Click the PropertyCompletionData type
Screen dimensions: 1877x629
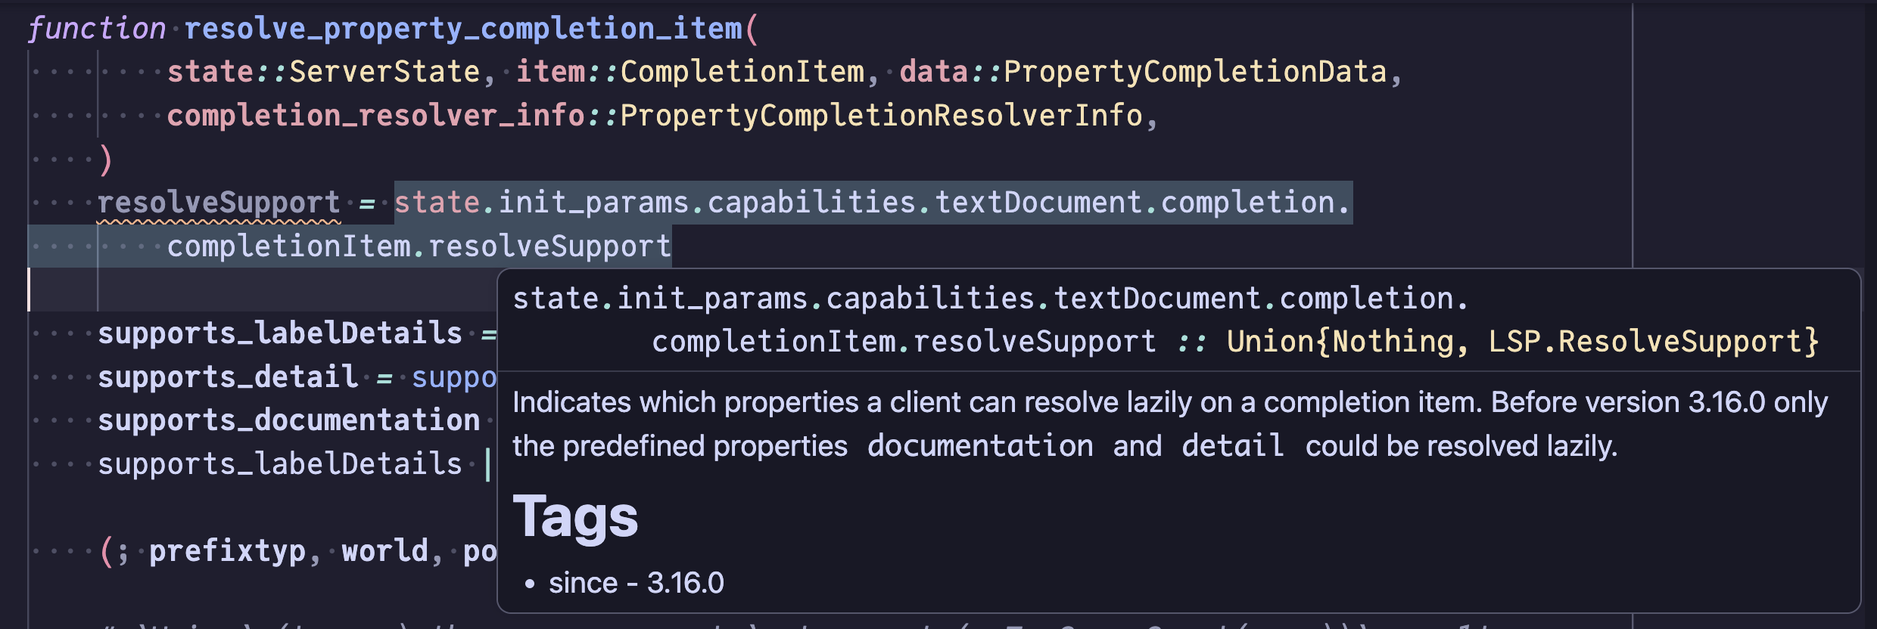click(x=1195, y=72)
